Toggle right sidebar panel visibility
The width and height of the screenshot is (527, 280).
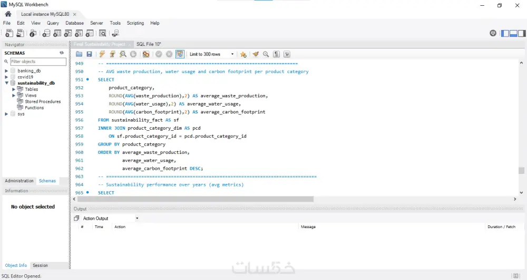point(522,33)
